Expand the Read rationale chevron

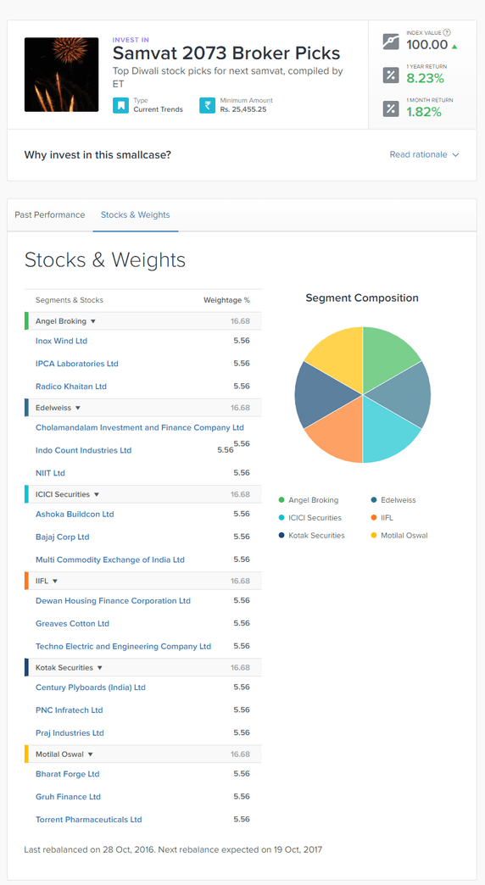coord(455,154)
